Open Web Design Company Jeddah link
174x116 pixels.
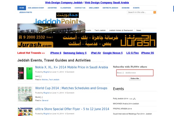(64, 3)
